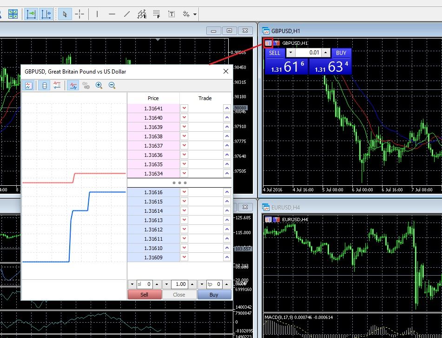Image resolution: width=442 pixels, height=338 pixels.
Task: Click the three-dots spread separator row
Action: tap(179, 183)
